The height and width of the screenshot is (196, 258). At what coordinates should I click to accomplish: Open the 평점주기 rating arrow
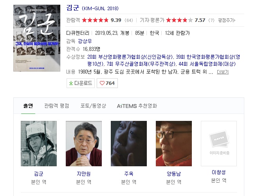[227, 20]
